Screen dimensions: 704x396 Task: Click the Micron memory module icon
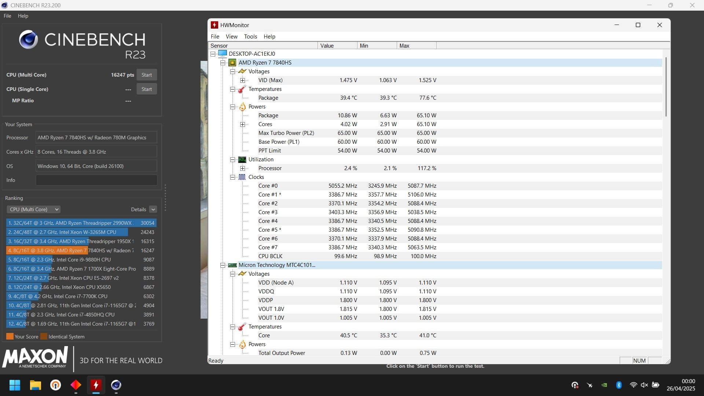(232, 265)
